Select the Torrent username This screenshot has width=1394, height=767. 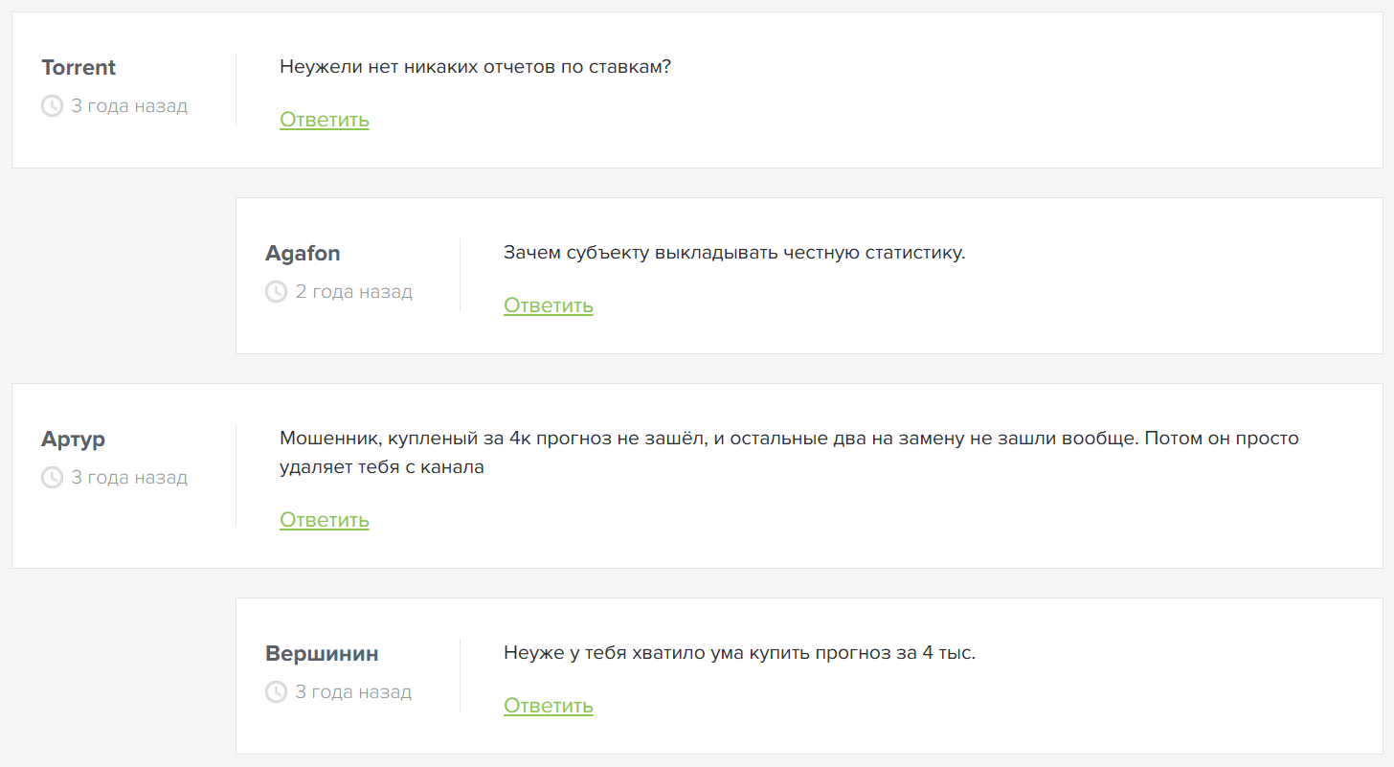[79, 67]
